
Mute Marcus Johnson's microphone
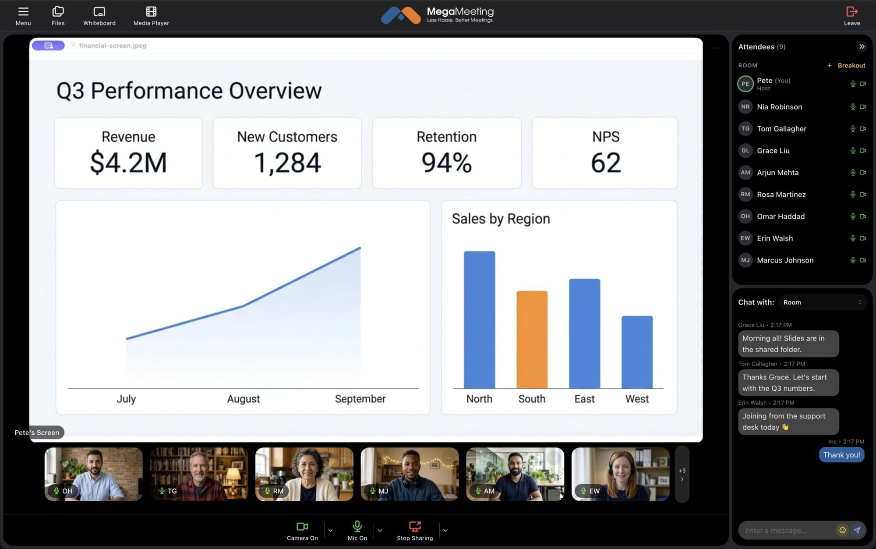click(x=853, y=260)
